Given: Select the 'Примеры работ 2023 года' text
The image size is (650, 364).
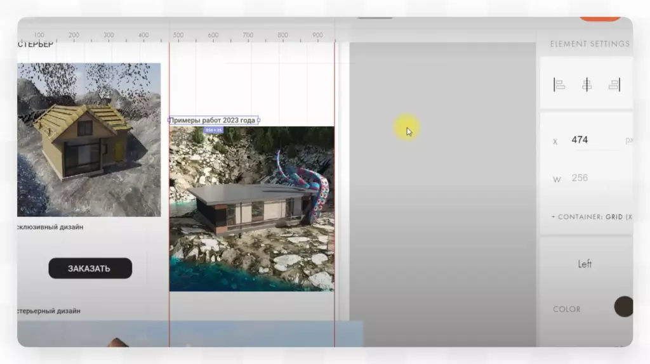Looking at the screenshot, I should 213,120.
